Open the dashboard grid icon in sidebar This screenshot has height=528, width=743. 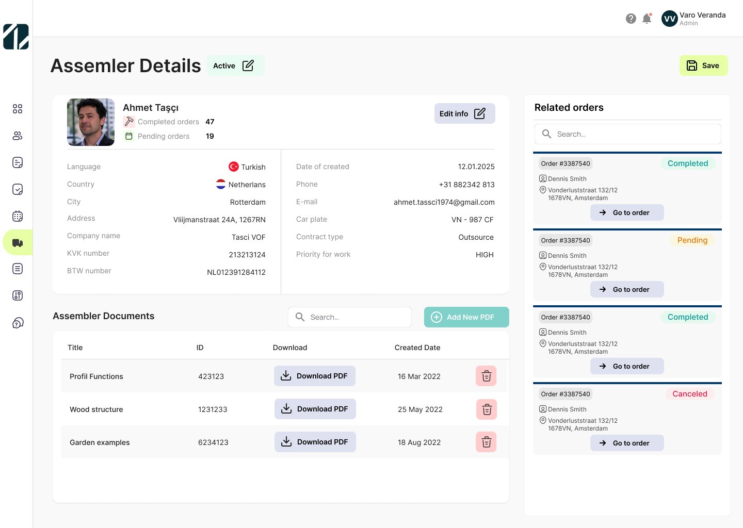coord(18,109)
